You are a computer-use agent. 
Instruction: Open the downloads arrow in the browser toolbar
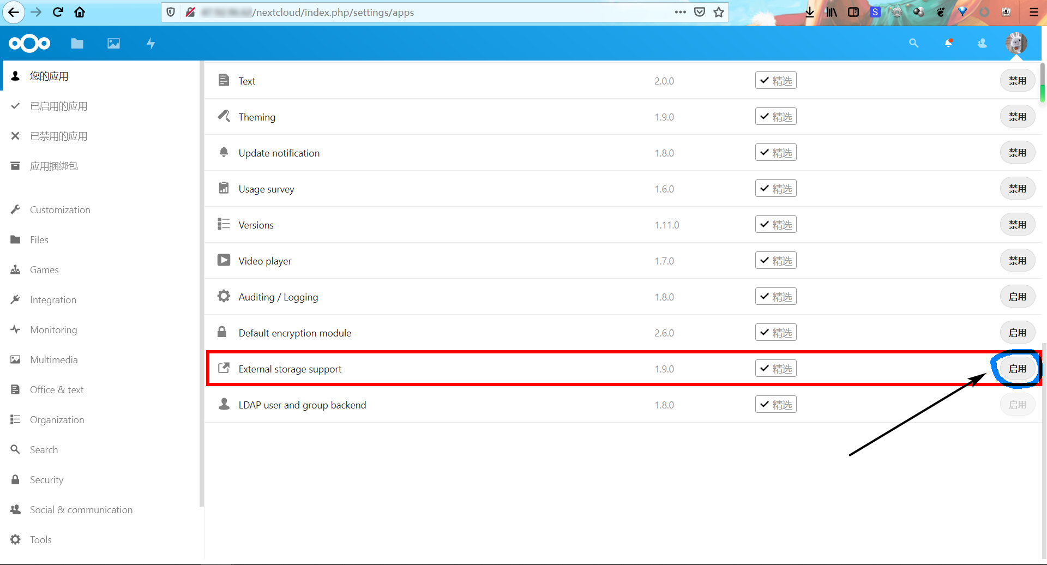810,12
